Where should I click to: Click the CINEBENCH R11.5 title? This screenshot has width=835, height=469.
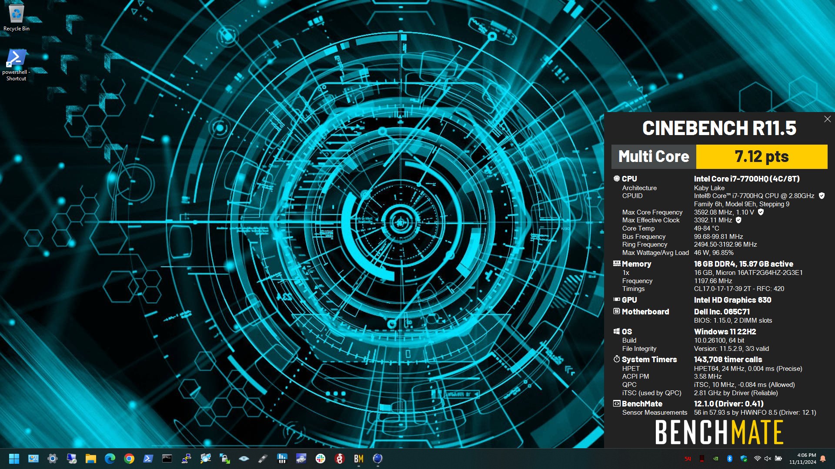(x=719, y=128)
